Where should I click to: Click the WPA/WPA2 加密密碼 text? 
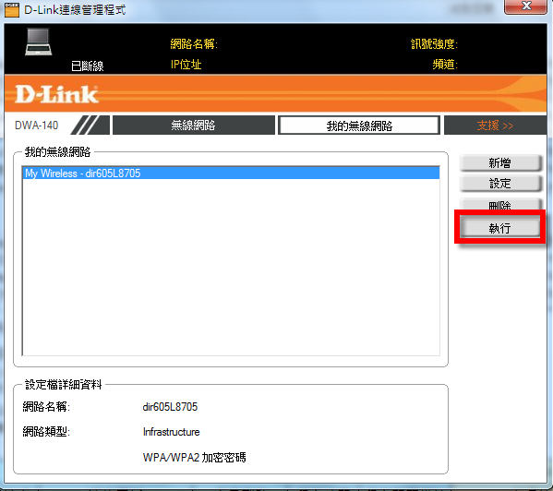pos(194,457)
